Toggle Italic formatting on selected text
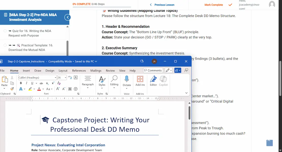The height and width of the screenshot is (152, 282). [x=26, y=83]
